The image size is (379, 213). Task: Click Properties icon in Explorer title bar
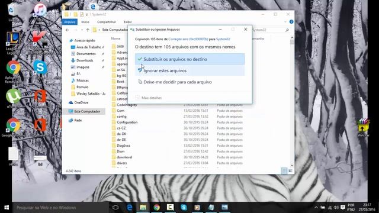82,14
